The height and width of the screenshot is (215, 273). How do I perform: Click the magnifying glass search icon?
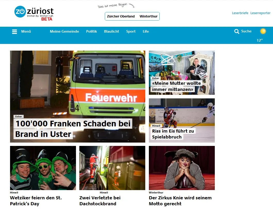pyautogui.click(x=237, y=31)
